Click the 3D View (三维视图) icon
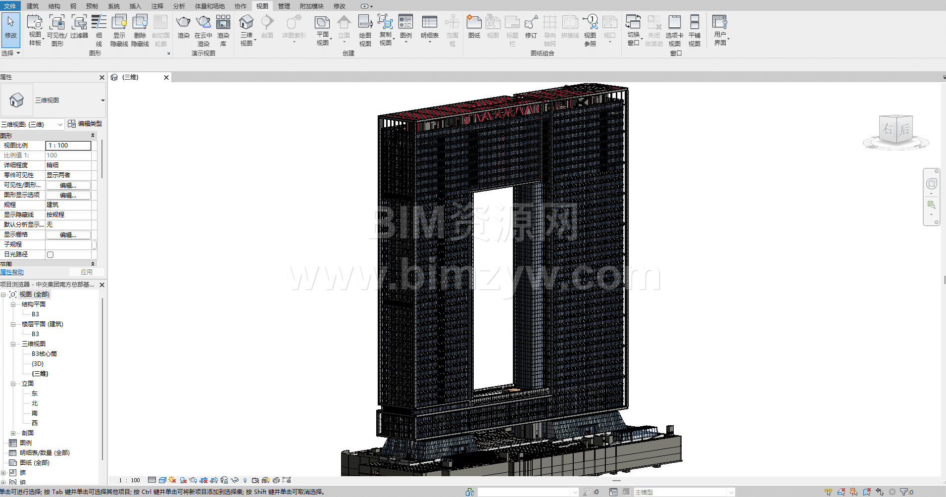This screenshot has width=946, height=497. click(x=246, y=23)
